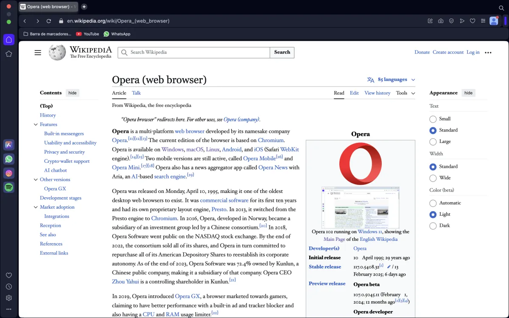This screenshot has width=509, height=318.
Task: Switch to the Talk tab
Action: point(136,93)
